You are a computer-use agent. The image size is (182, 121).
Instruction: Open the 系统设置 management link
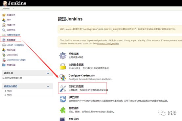click(74, 54)
